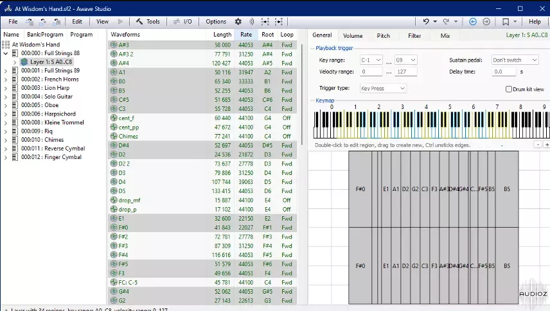Viewport: 550px width, 311px height.
Task: Click the second file icon right of File
Action: [43, 22]
